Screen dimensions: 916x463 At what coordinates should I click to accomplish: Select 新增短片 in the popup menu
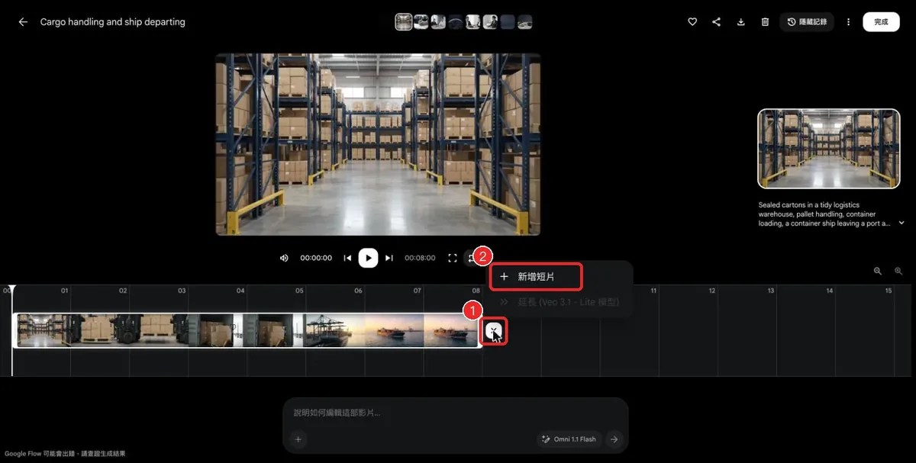(536, 277)
